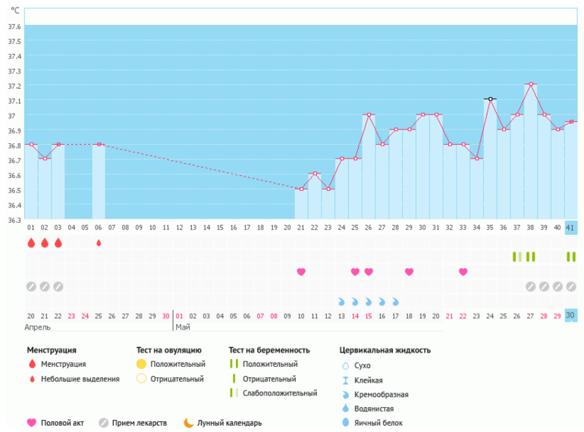Select the heart icon on May 10
Screen dimensions: 584x432
click(301, 271)
